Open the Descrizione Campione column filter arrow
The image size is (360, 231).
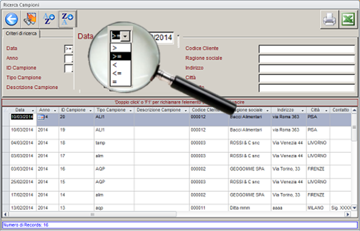[186, 110]
